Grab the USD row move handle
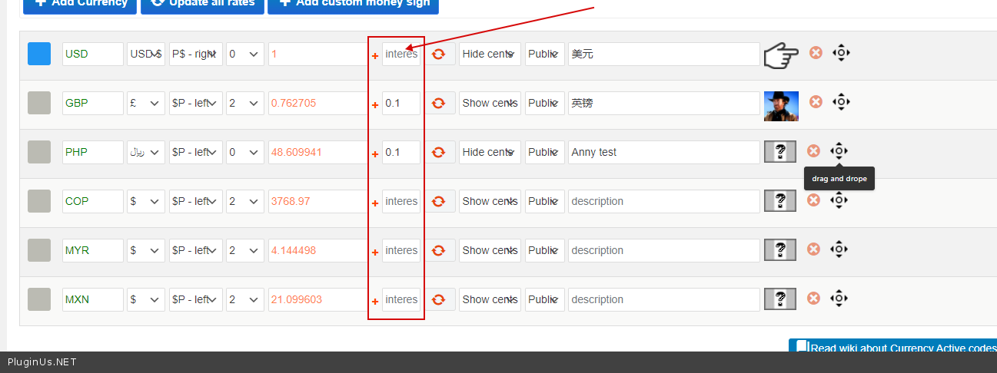The height and width of the screenshot is (373, 997). [841, 53]
